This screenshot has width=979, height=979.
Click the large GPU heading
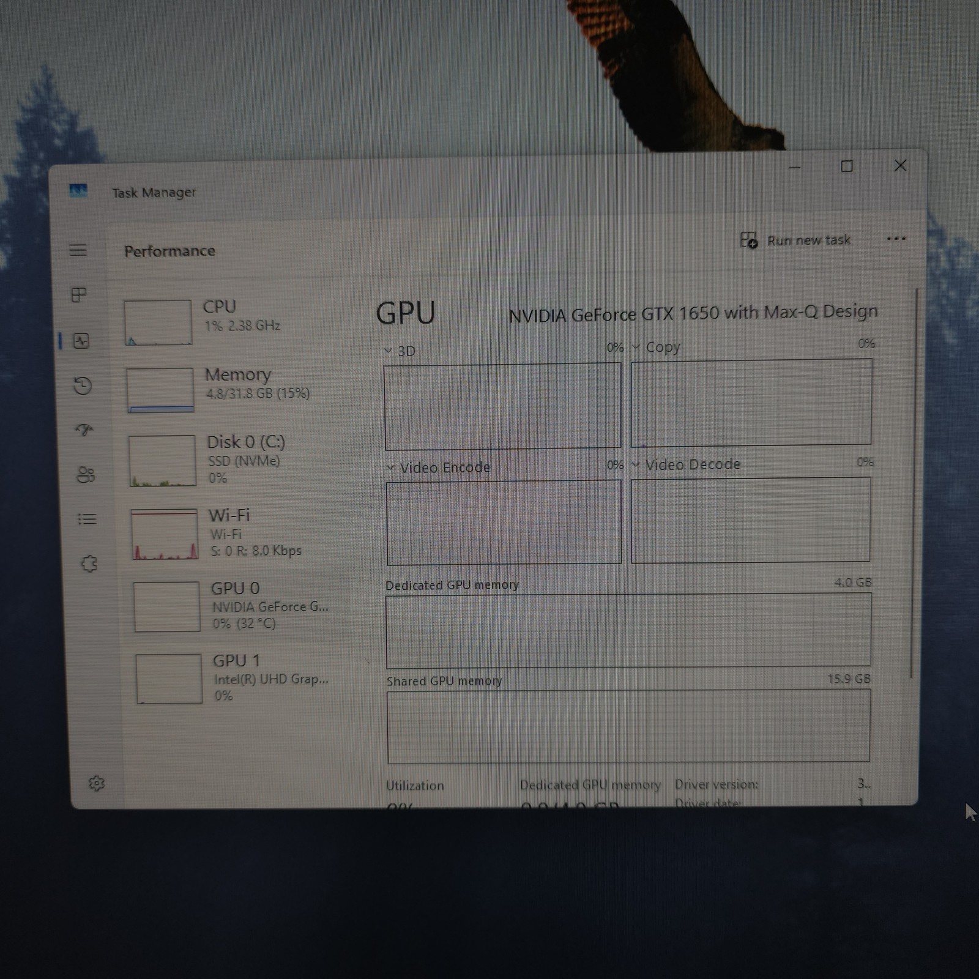click(x=406, y=313)
